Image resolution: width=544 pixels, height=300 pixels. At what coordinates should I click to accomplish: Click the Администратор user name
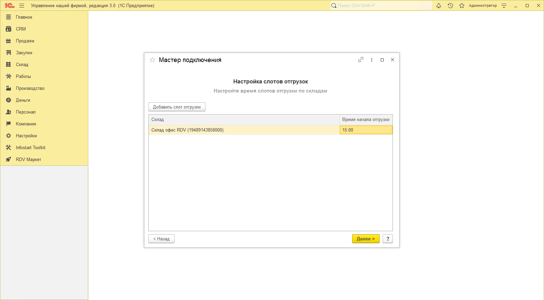(483, 5)
